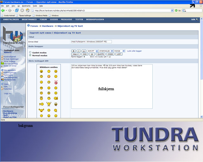Open the FARGE color dropdown
This screenshot has width=203, height=162.
(x=119, y=51)
